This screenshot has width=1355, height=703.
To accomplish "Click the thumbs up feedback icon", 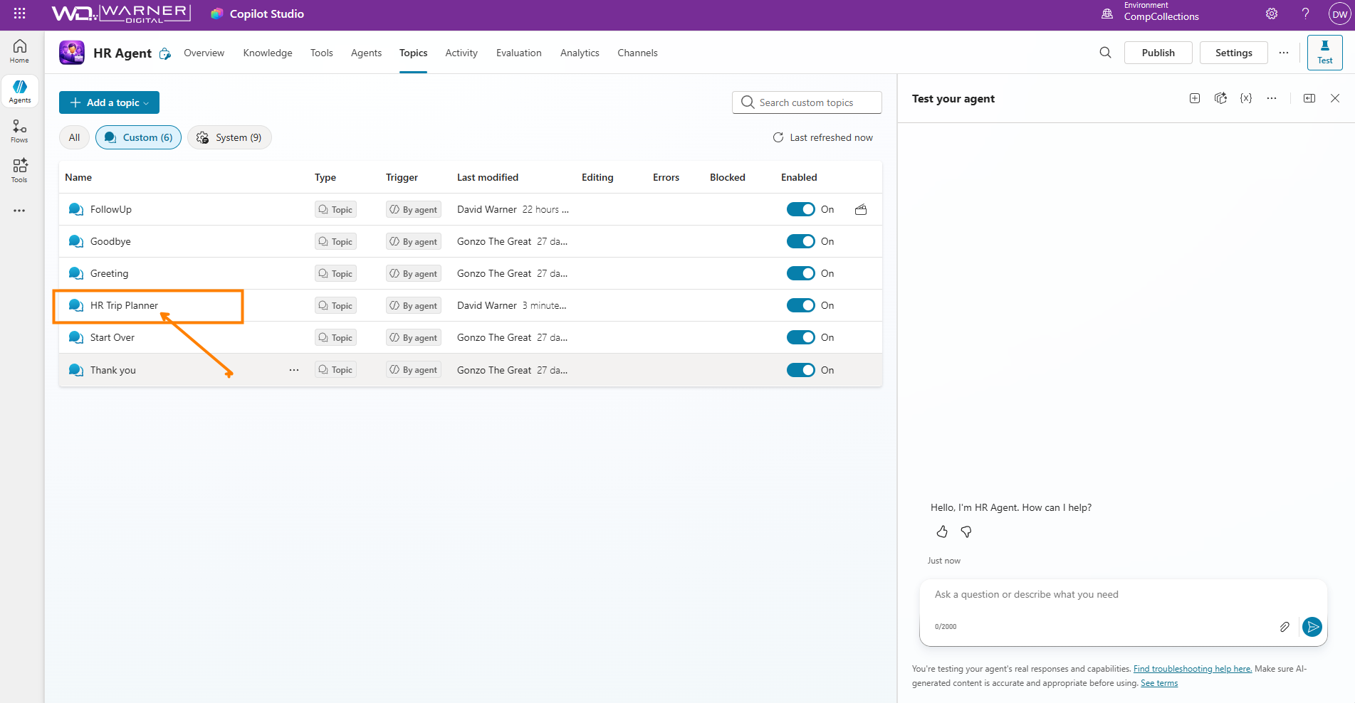I will coord(942,532).
